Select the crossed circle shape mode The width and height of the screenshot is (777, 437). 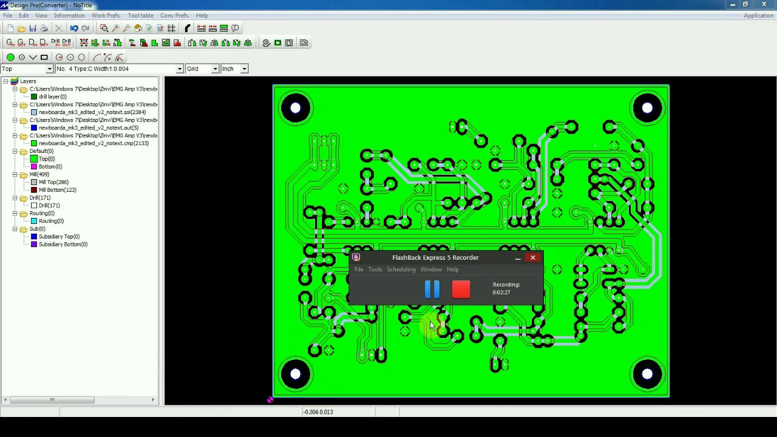click(x=22, y=57)
